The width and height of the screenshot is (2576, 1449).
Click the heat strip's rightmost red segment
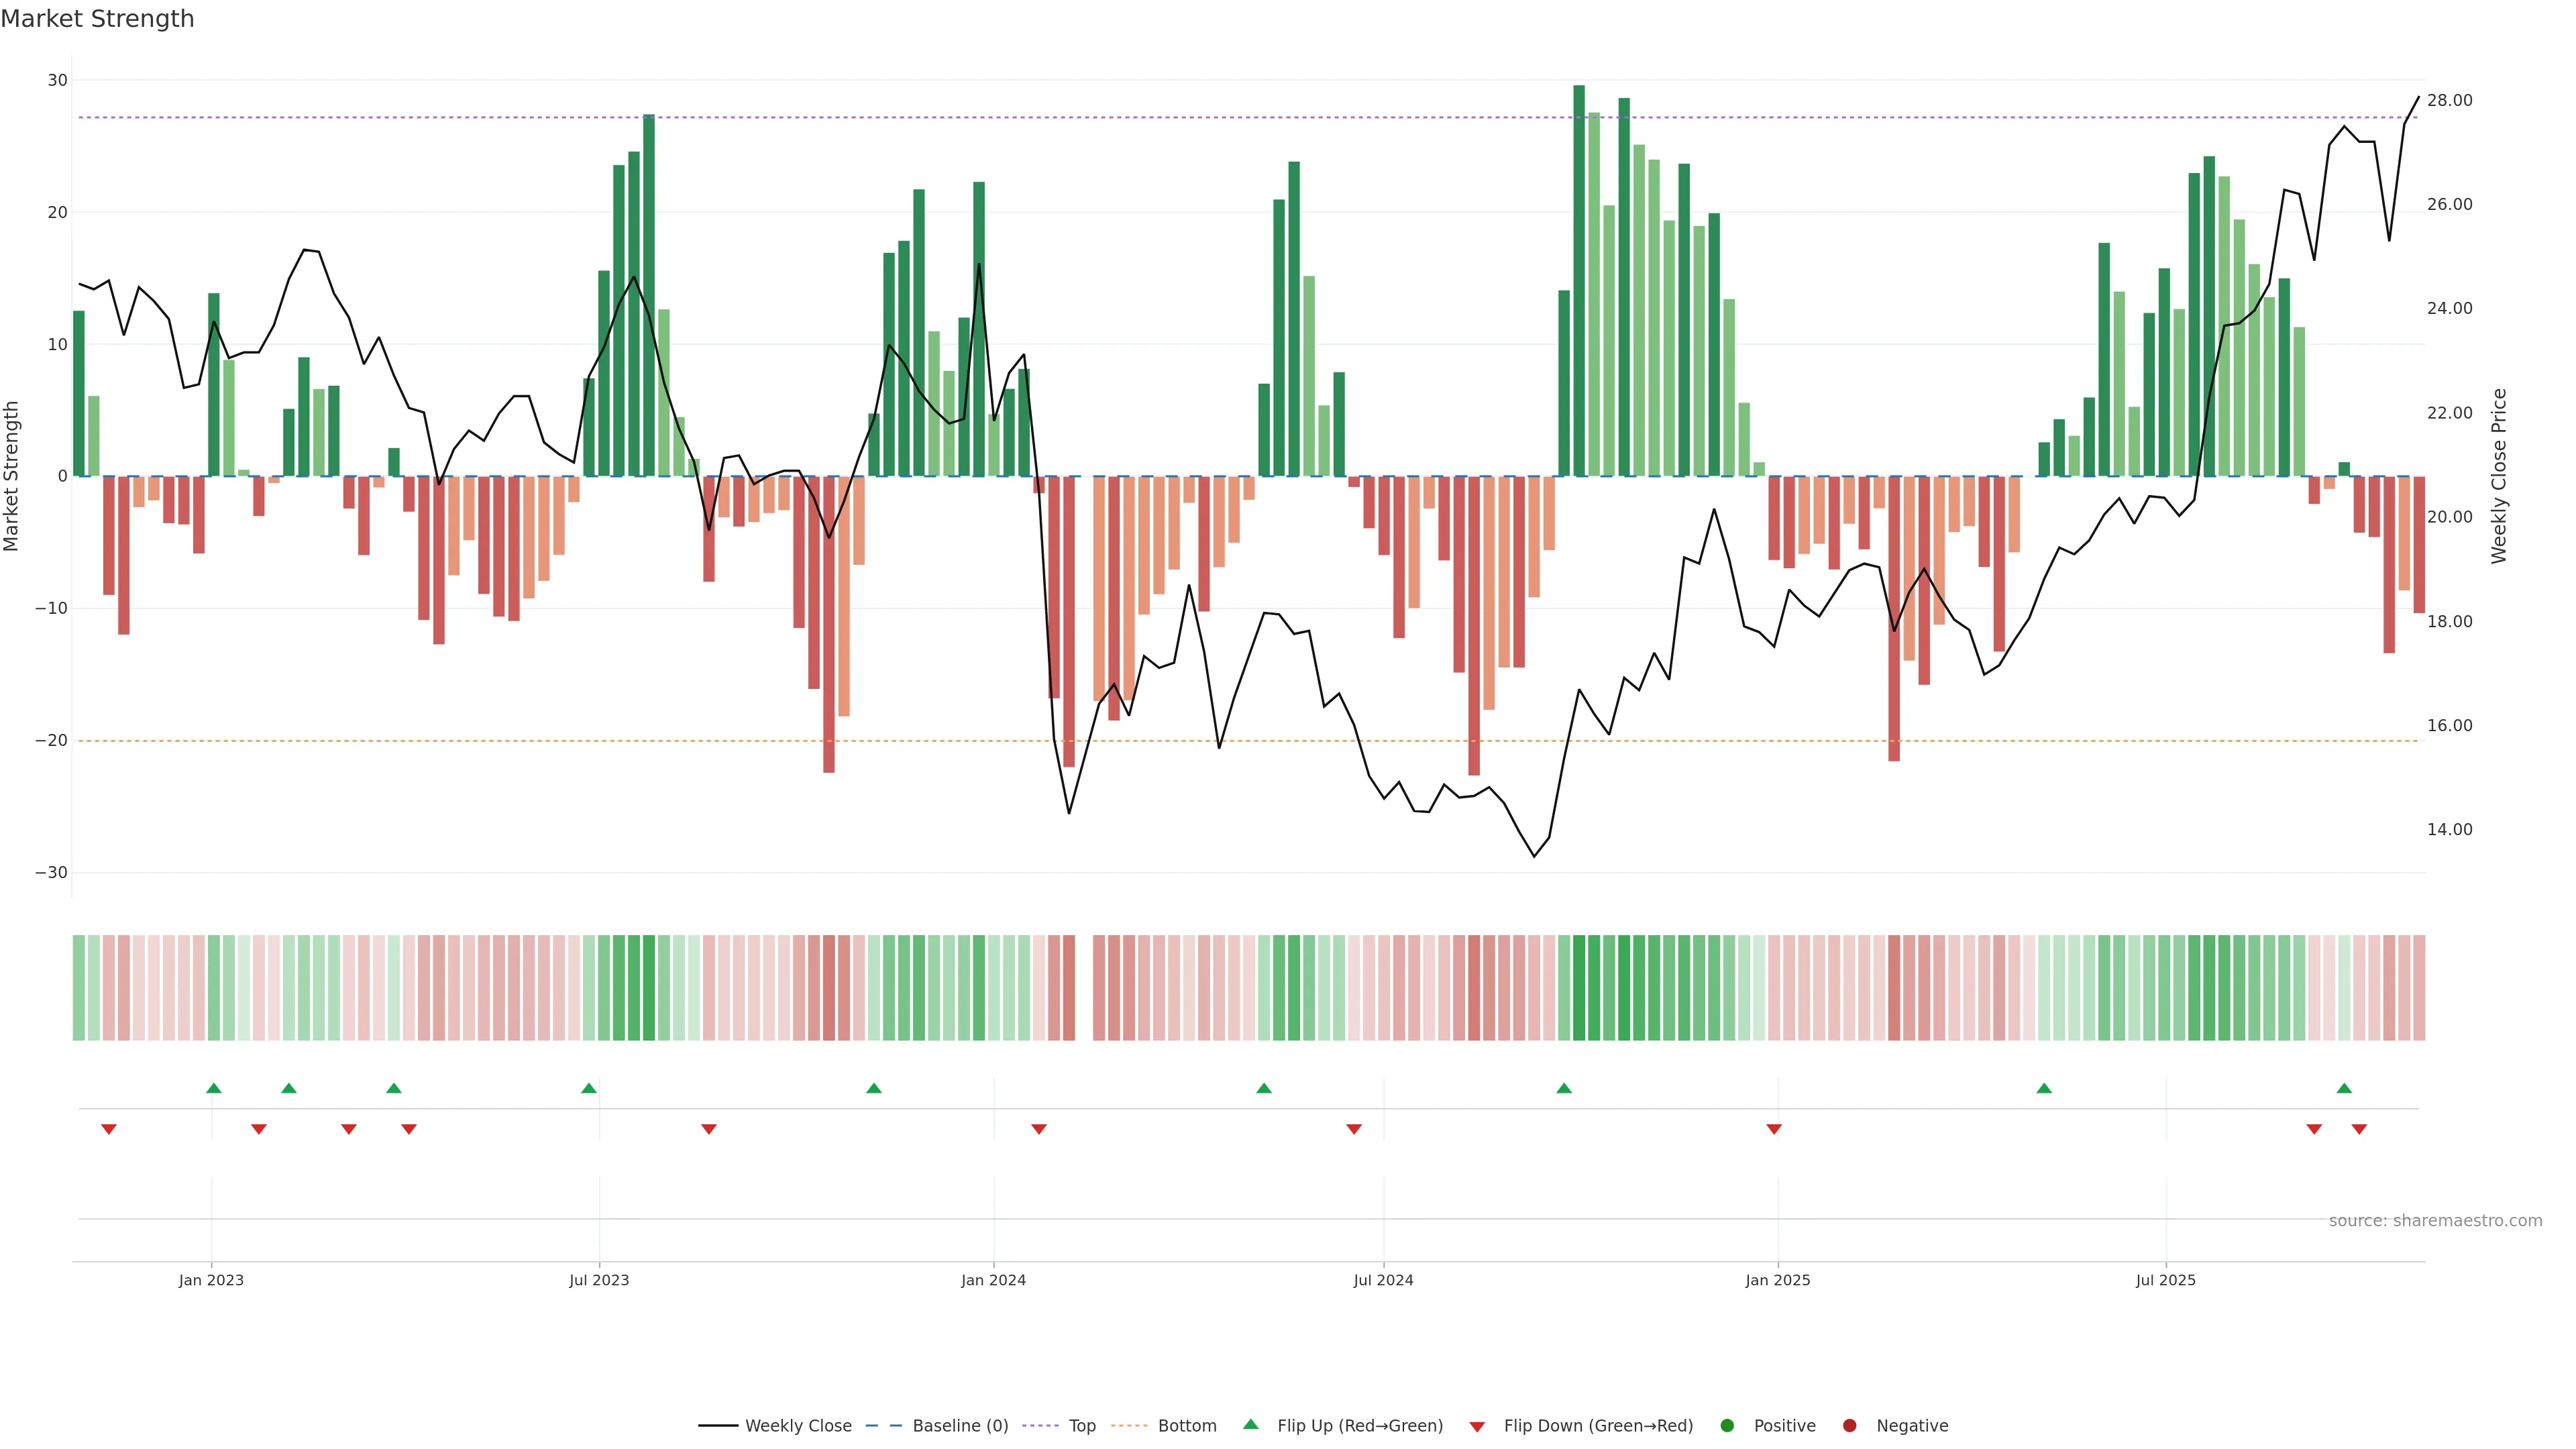[2419, 988]
